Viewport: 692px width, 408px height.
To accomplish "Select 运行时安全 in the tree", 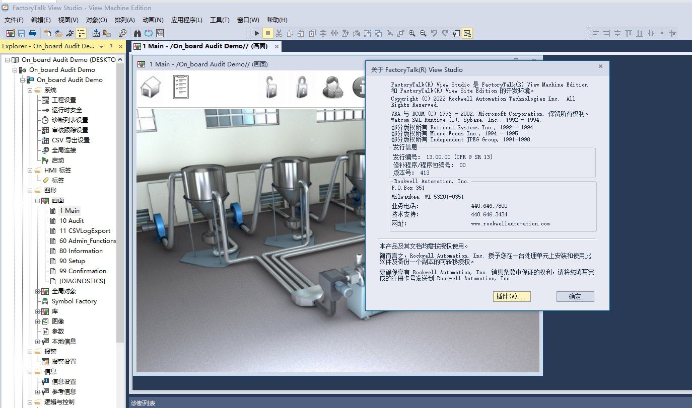I will point(66,110).
